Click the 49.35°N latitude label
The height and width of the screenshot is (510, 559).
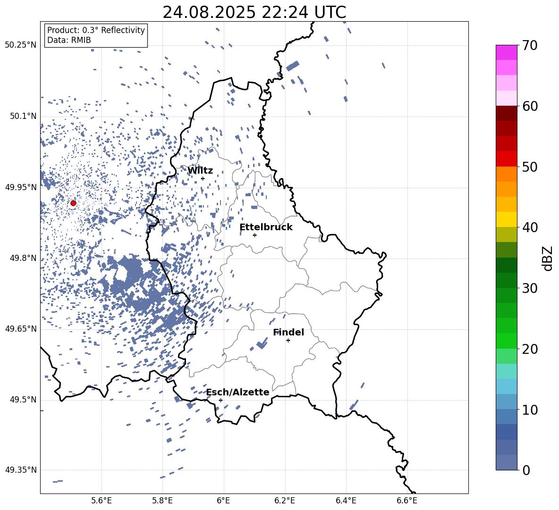click(x=21, y=470)
